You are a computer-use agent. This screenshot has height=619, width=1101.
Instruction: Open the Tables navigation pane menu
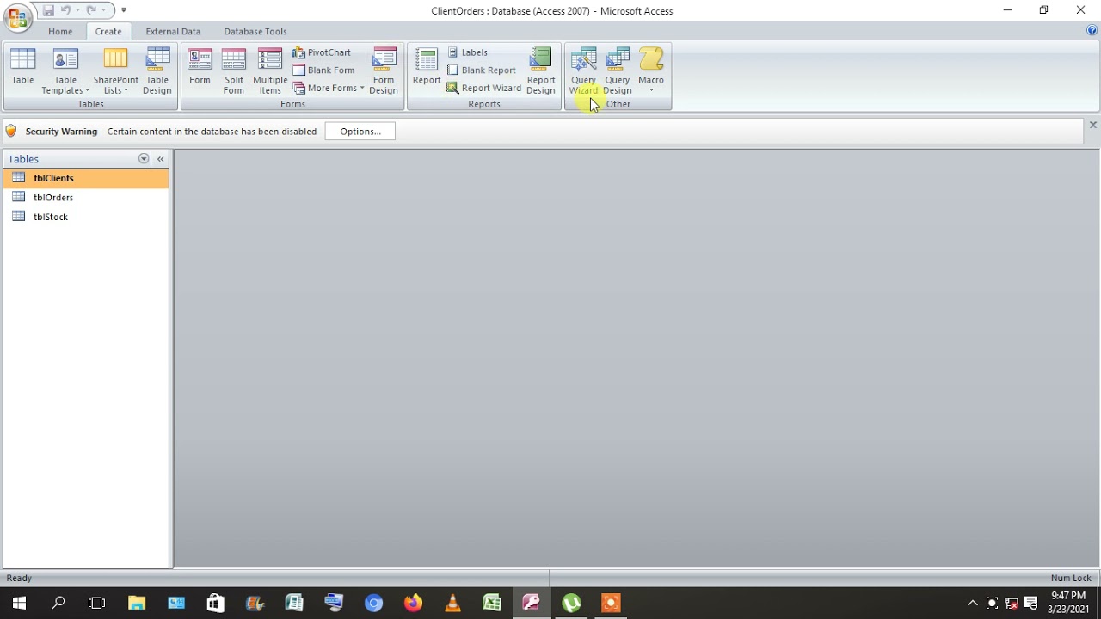144,159
